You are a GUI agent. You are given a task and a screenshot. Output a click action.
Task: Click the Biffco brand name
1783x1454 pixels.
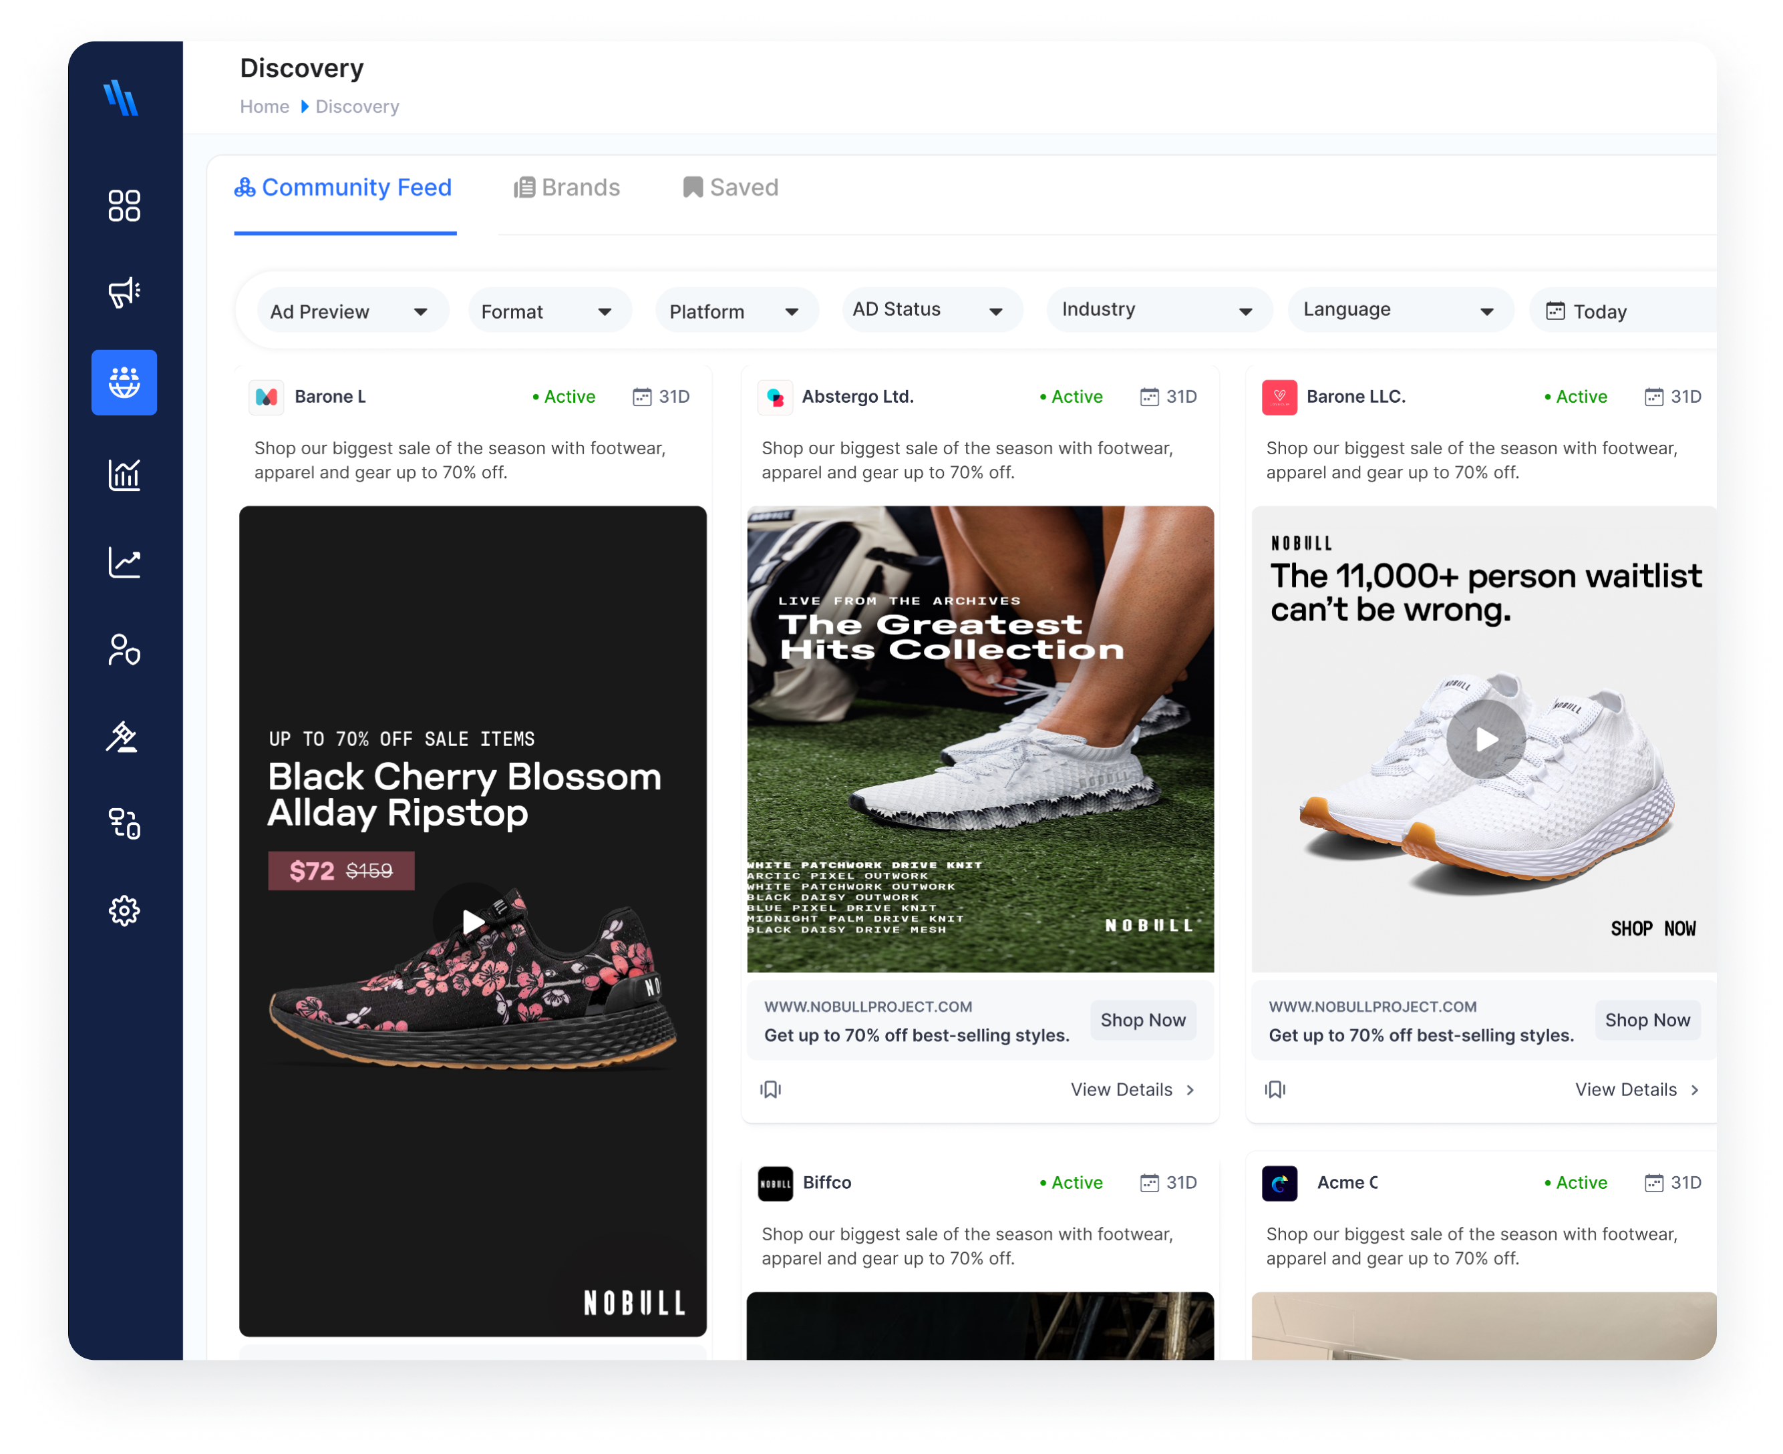[x=827, y=1183]
